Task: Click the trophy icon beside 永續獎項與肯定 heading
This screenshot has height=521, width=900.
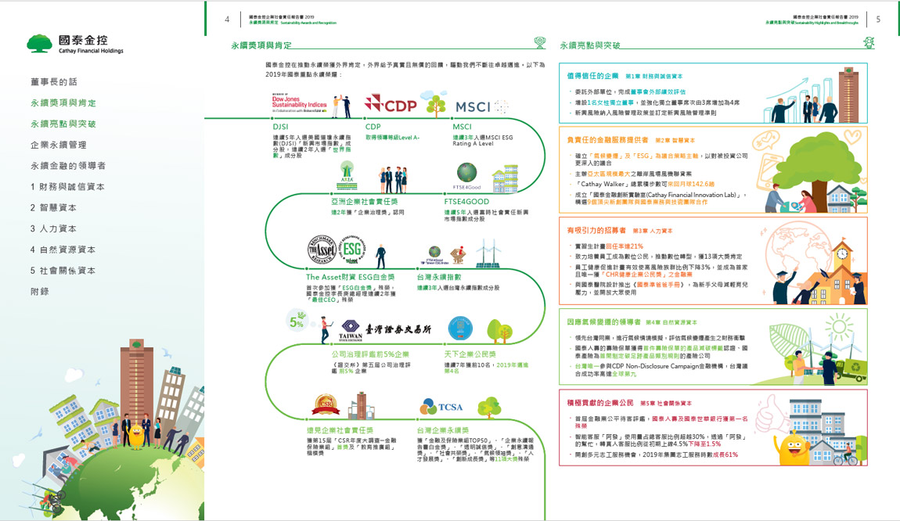Action: pyautogui.click(x=540, y=44)
